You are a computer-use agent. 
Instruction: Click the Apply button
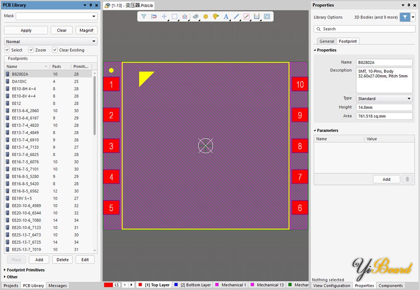click(x=26, y=30)
